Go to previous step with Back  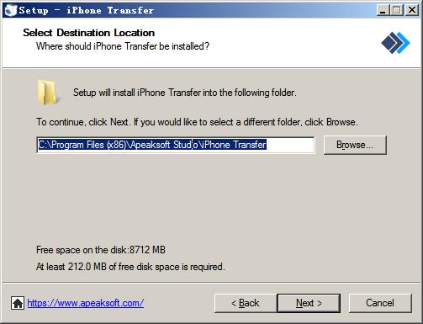click(x=246, y=303)
